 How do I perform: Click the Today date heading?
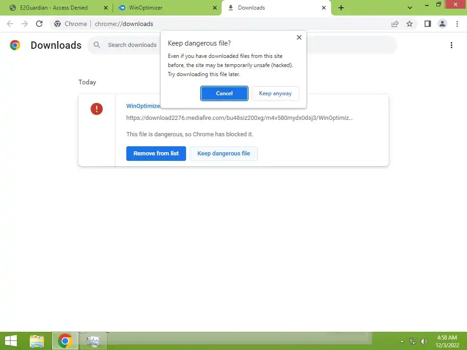(87, 82)
